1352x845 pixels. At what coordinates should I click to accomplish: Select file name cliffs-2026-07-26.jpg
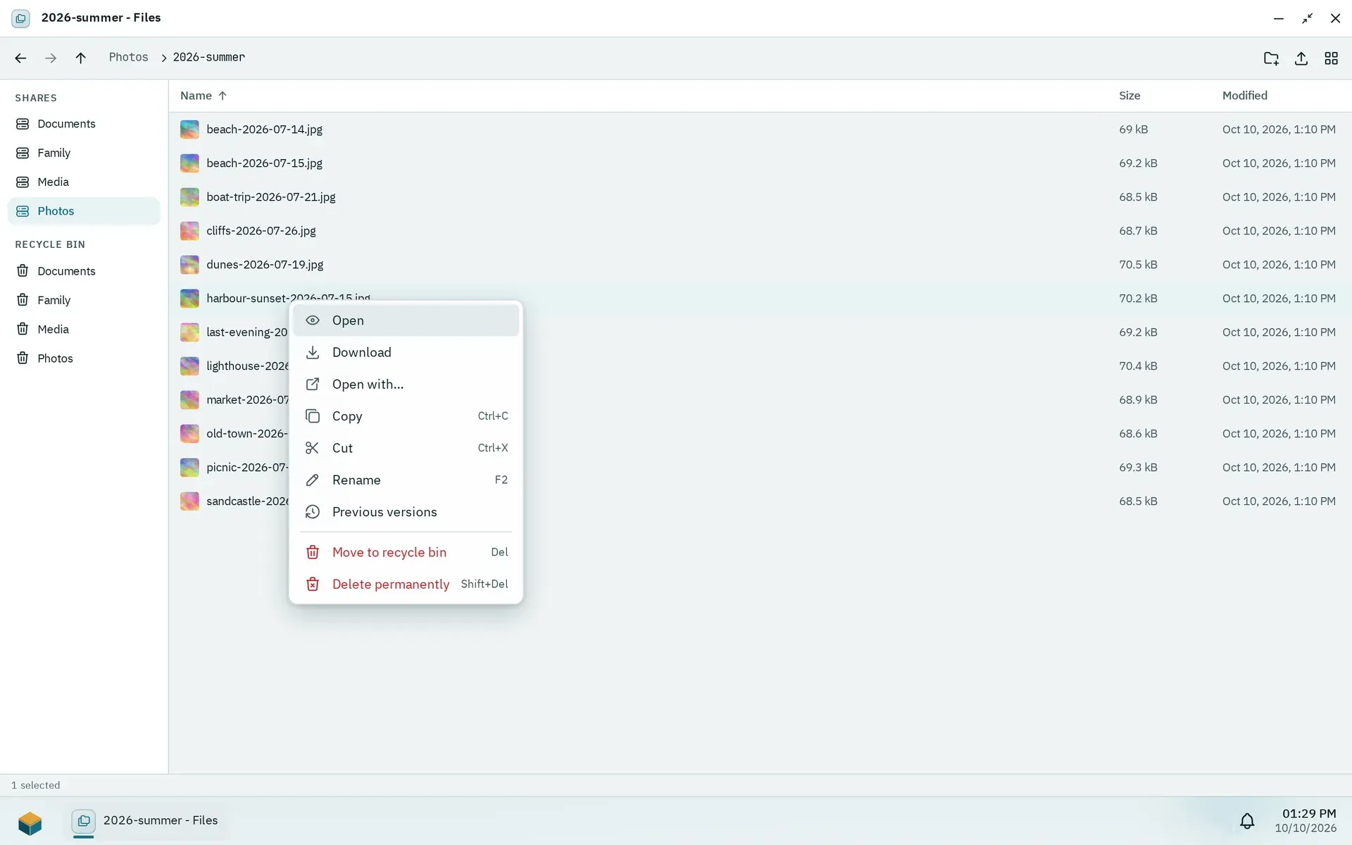tap(261, 231)
